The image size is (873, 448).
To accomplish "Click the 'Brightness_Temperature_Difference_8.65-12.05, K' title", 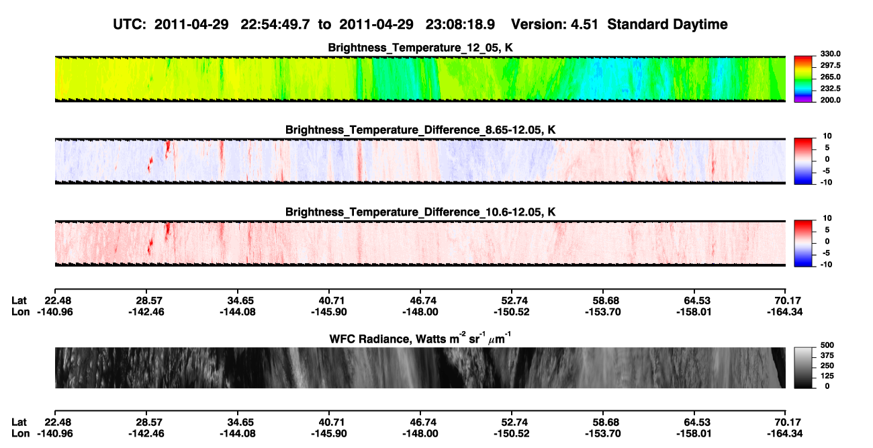I will coord(420,130).
